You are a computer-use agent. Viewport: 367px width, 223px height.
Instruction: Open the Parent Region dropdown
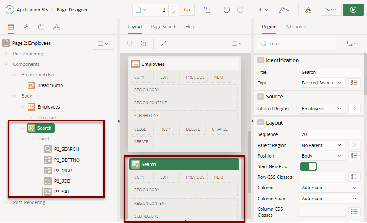click(x=323, y=145)
